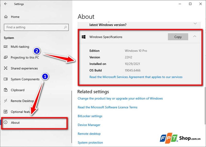Click the Clipboard icon
Viewport: 206px width, 147px height.
click(x=6, y=90)
